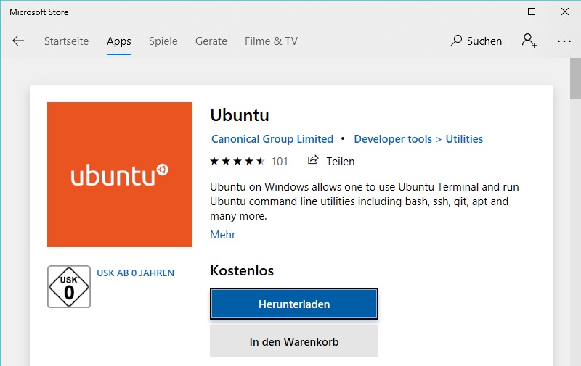Go to the Geräte tab
The image size is (581, 366).
[x=211, y=41]
